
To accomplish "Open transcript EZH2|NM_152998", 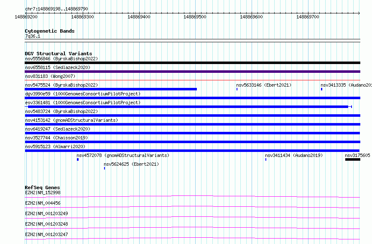I will 43,193.
